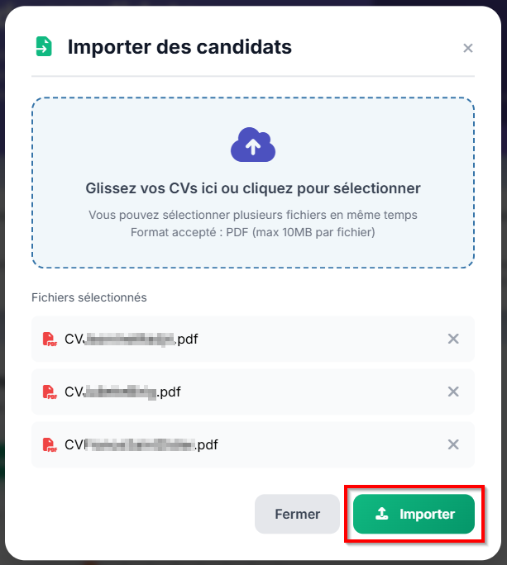
Task: Click "Glissez vos CVs ici" drop zone heading
Action: pyautogui.click(x=253, y=188)
